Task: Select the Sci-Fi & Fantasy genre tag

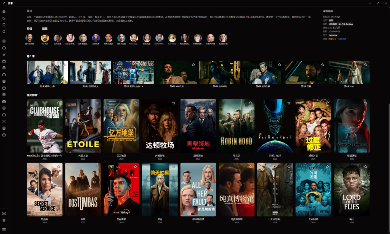Action: pyautogui.click(x=346, y=24)
